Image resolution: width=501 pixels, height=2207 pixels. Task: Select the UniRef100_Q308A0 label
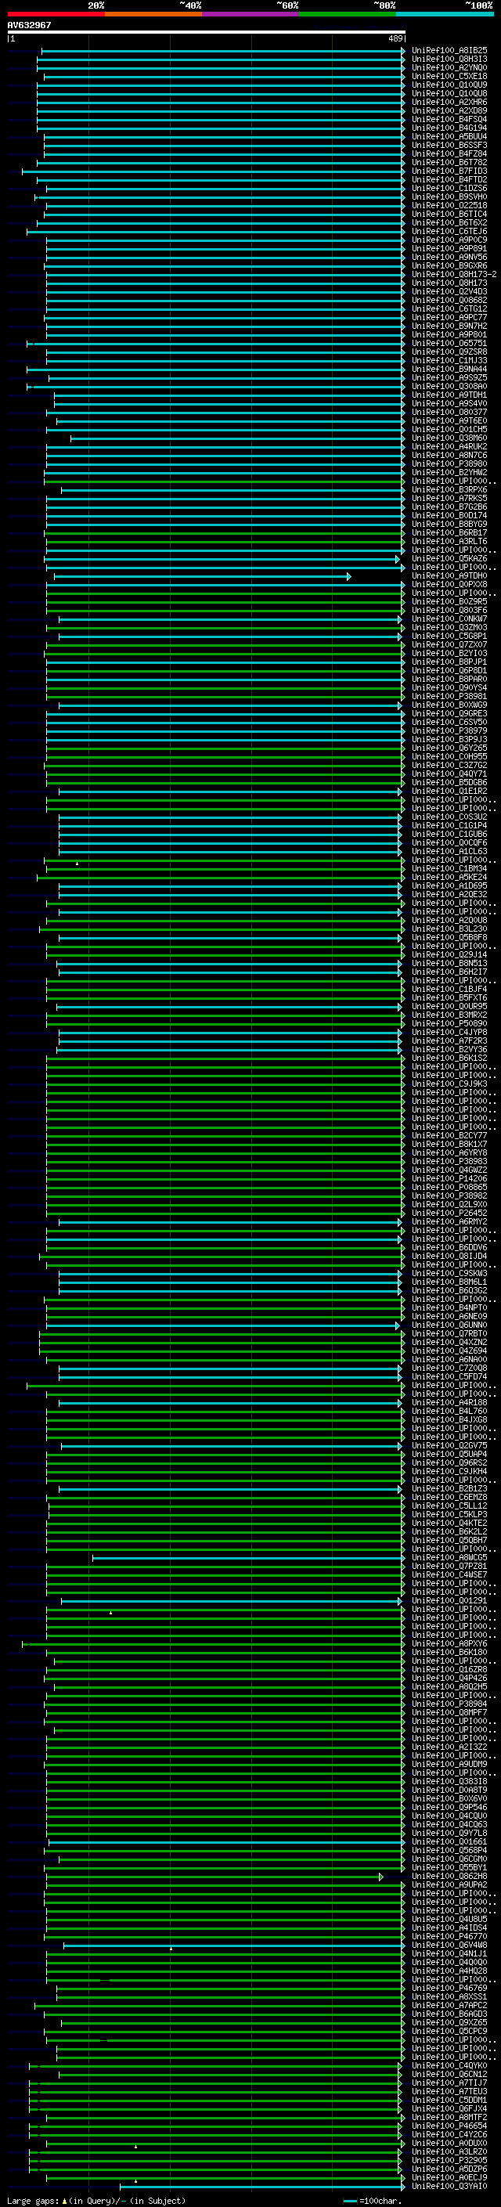pos(449,385)
